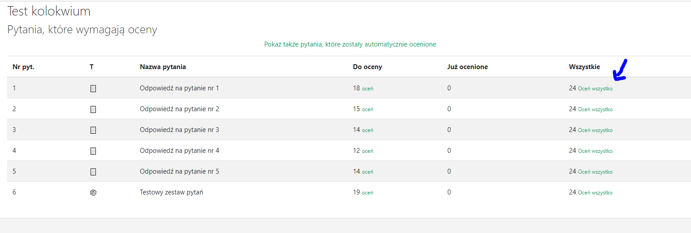The image size is (691, 233).
Task: Click 'oceń' next to 15 in row 2
Action: 367,109
